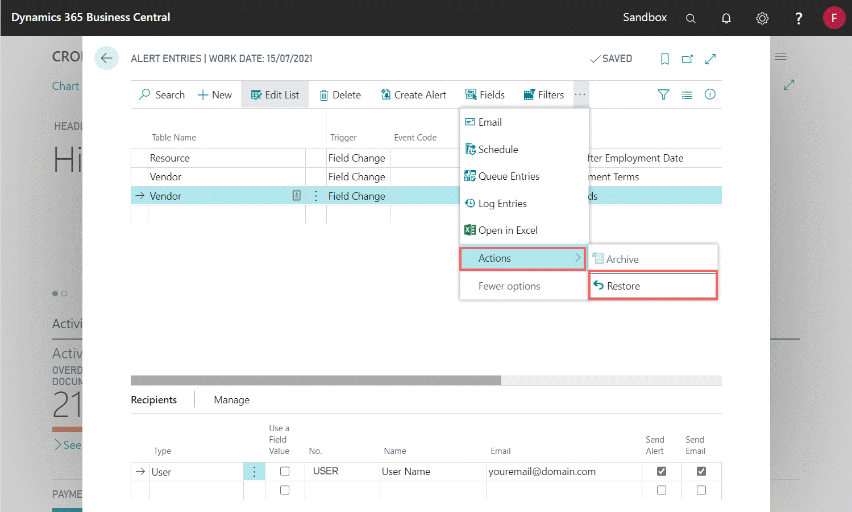Viewport: 852px width, 512px height.
Task: Open page in a new window
Action: point(687,59)
